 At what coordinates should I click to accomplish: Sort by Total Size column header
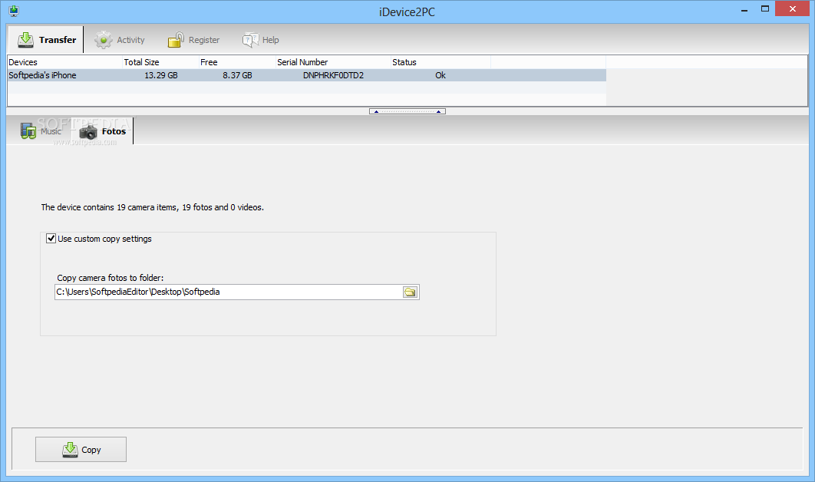pos(160,62)
